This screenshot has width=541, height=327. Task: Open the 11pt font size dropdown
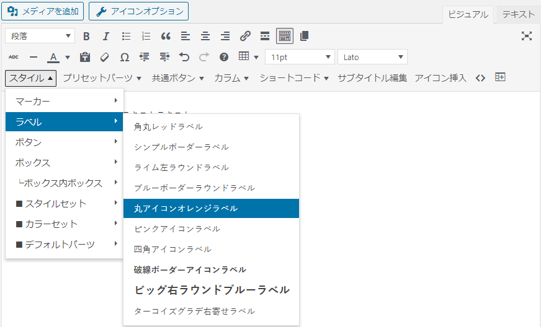(x=300, y=57)
